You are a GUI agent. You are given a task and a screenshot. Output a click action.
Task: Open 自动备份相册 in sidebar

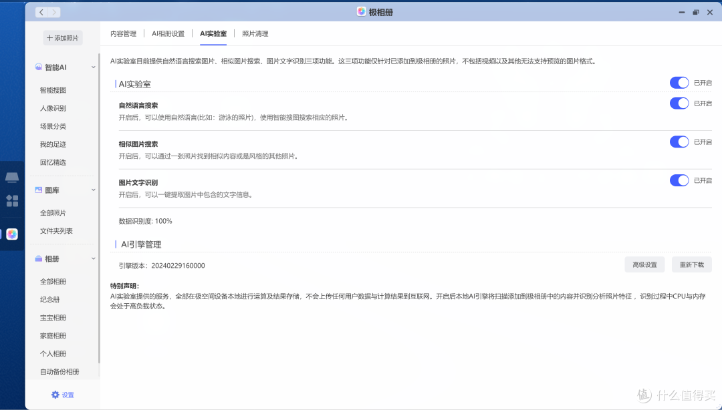(x=59, y=371)
